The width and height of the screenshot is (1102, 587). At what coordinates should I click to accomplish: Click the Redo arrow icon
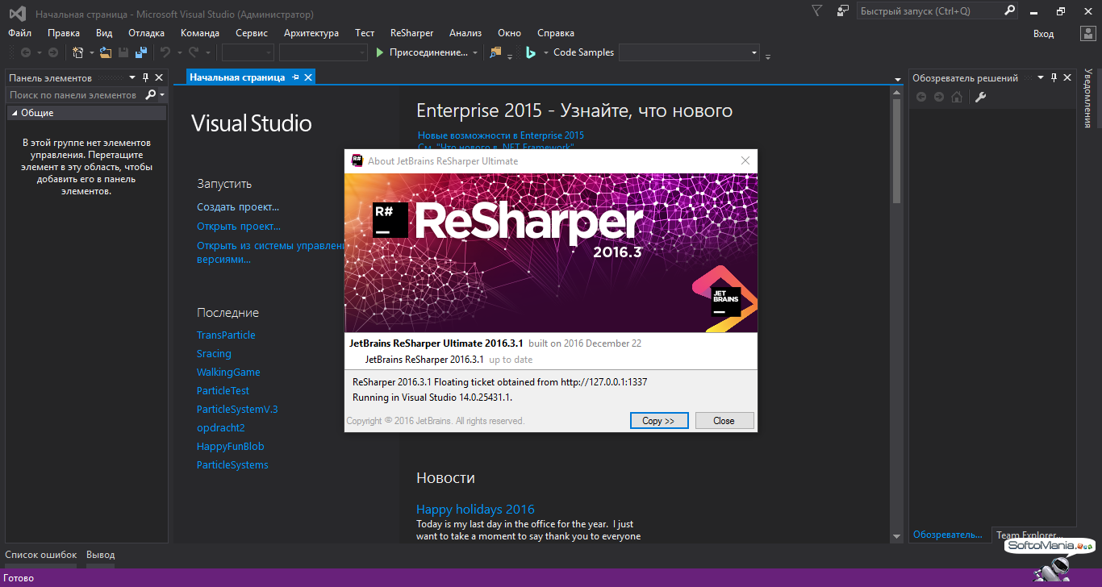[194, 52]
